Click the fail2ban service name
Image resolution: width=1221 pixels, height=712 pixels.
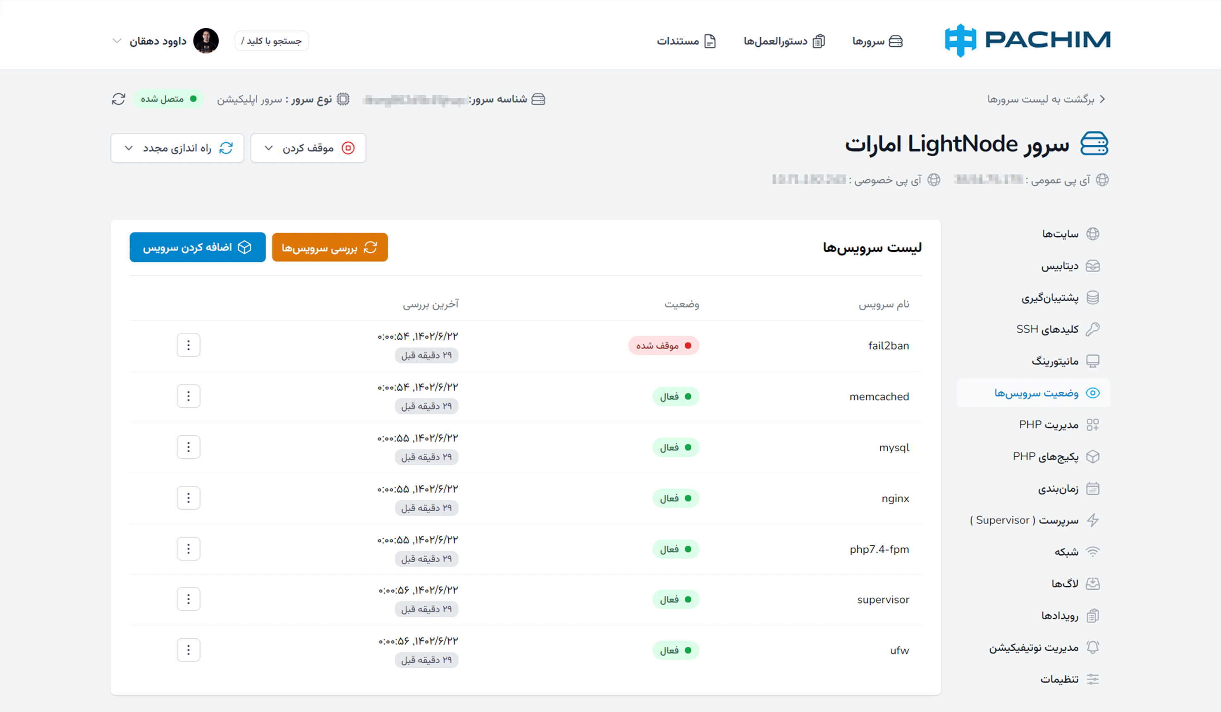pos(889,345)
